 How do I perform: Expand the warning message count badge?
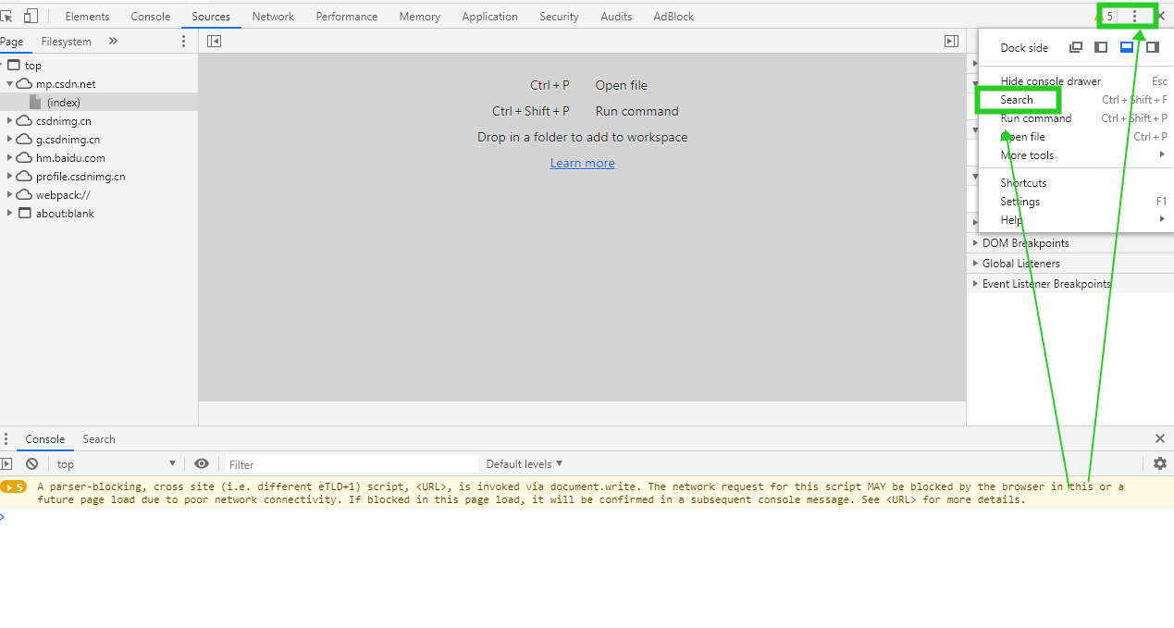point(14,486)
